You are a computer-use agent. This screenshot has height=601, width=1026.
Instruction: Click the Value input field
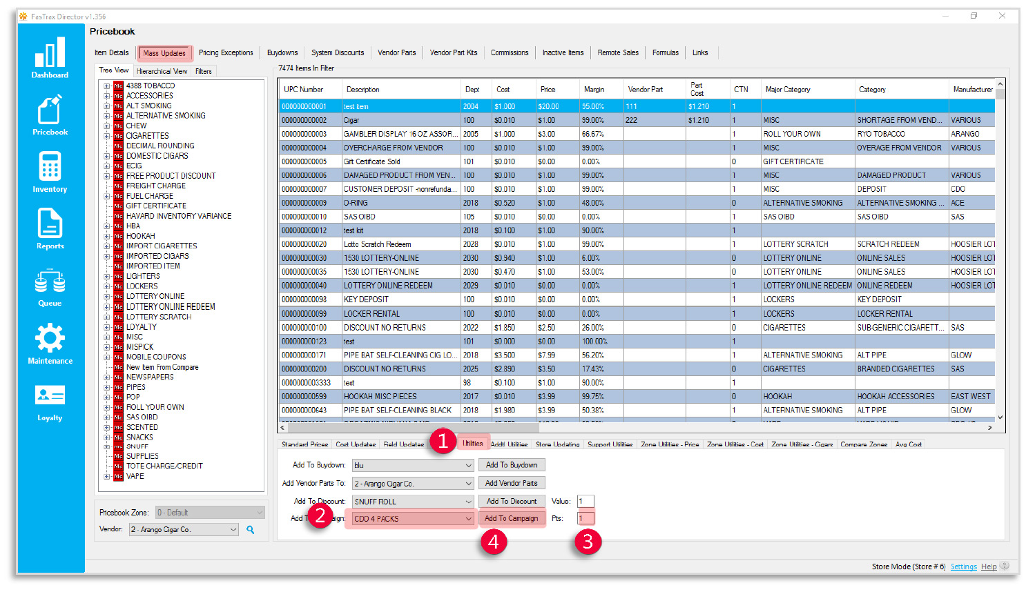coord(585,502)
